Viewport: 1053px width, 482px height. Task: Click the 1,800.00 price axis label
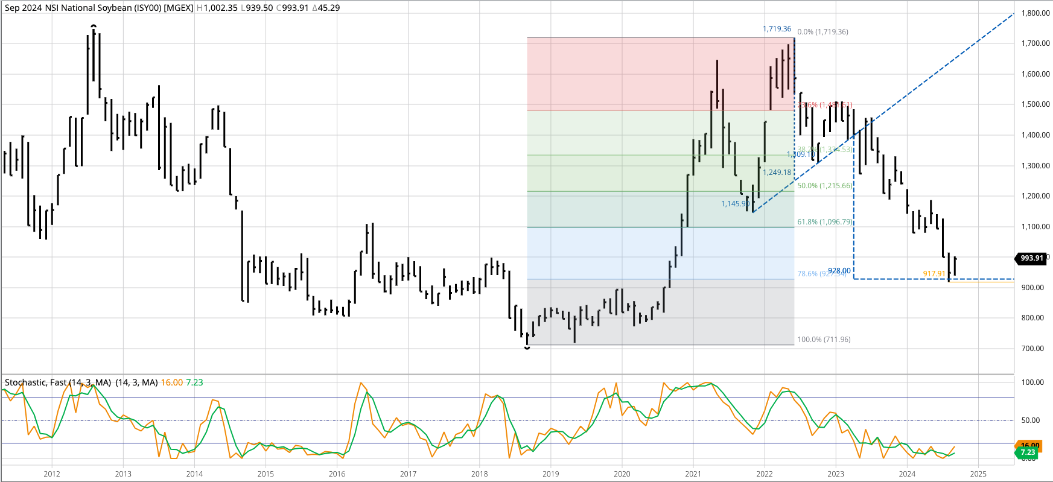pyautogui.click(x=1036, y=13)
